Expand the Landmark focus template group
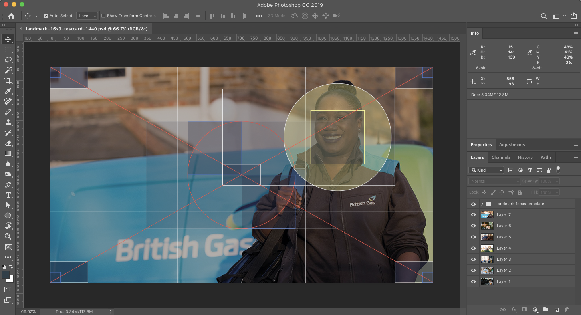The image size is (581, 315). click(482, 204)
